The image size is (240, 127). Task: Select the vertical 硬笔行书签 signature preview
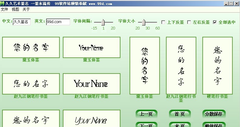218,66
